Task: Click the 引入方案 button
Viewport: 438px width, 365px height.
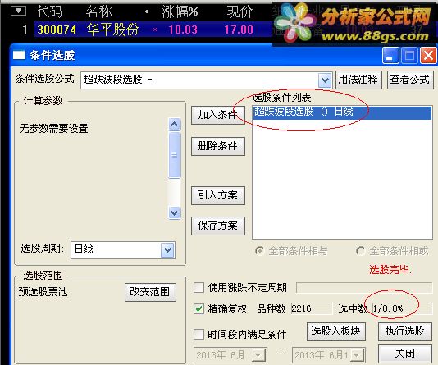Action: tap(218, 195)
